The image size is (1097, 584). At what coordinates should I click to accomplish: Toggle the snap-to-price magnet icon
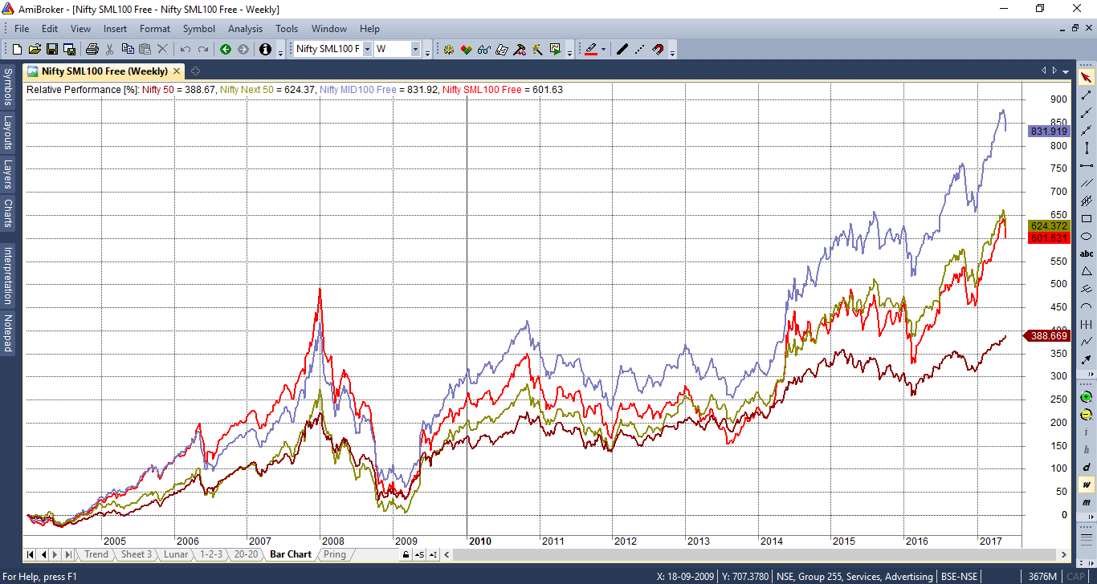point(658,49)
